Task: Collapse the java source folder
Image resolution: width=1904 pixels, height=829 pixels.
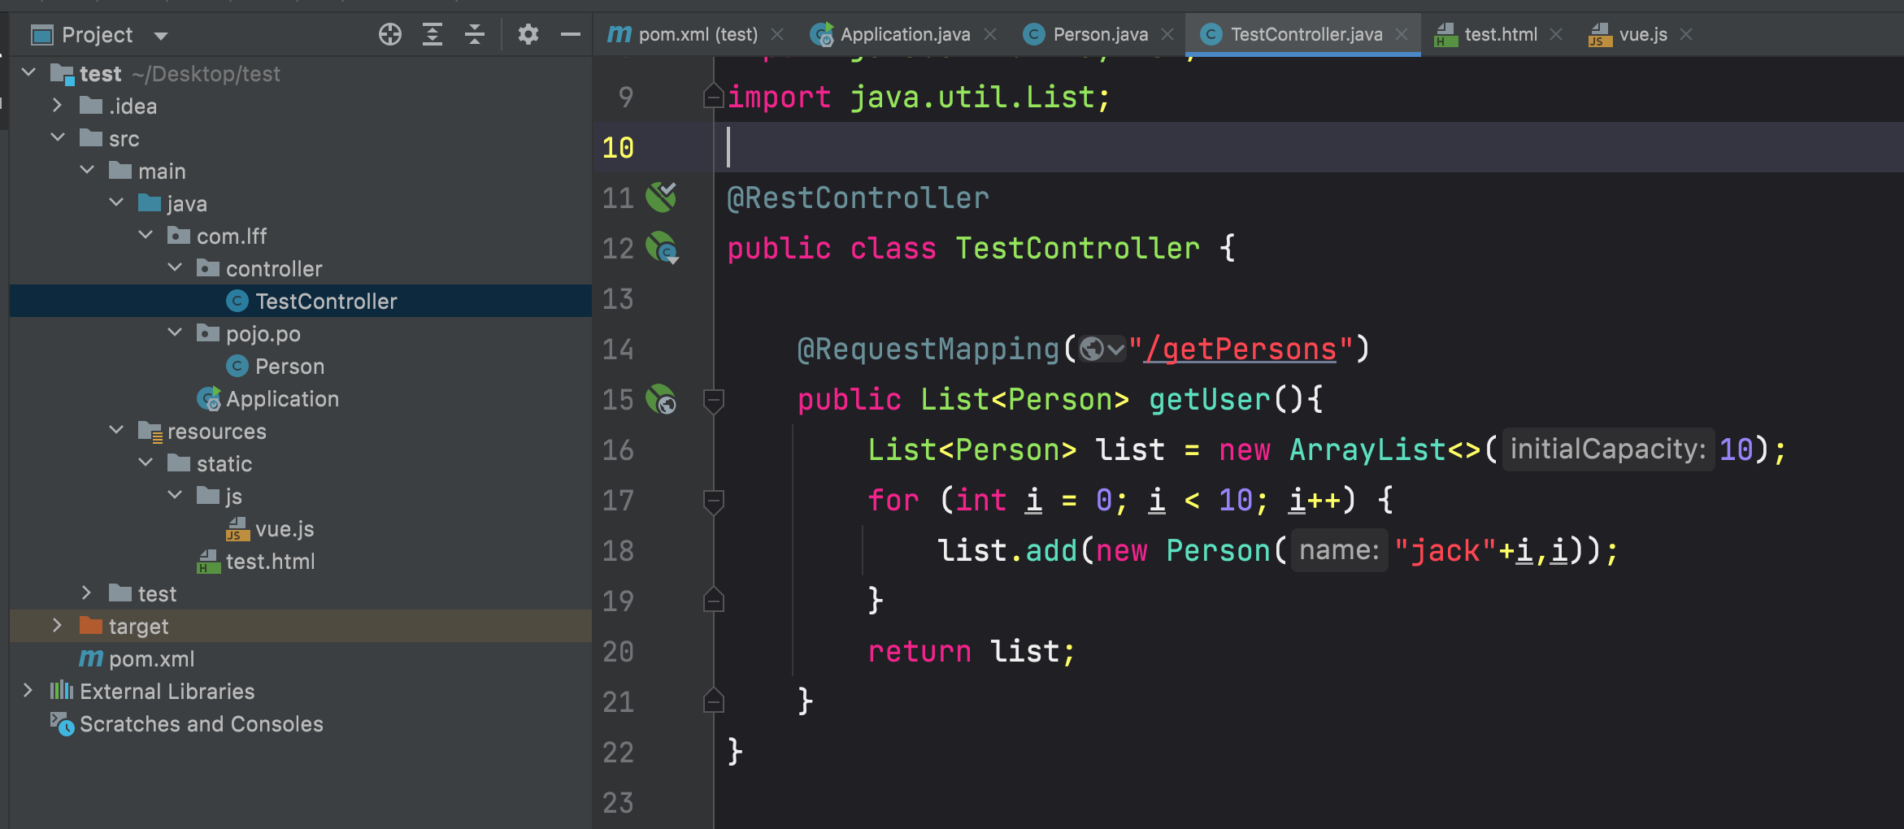Action: pyautogui.click(x=116, y=202)
